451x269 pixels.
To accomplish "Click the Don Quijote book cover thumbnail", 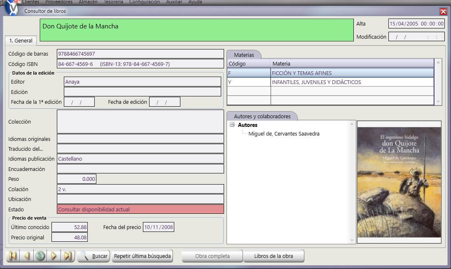I will 399,182.
